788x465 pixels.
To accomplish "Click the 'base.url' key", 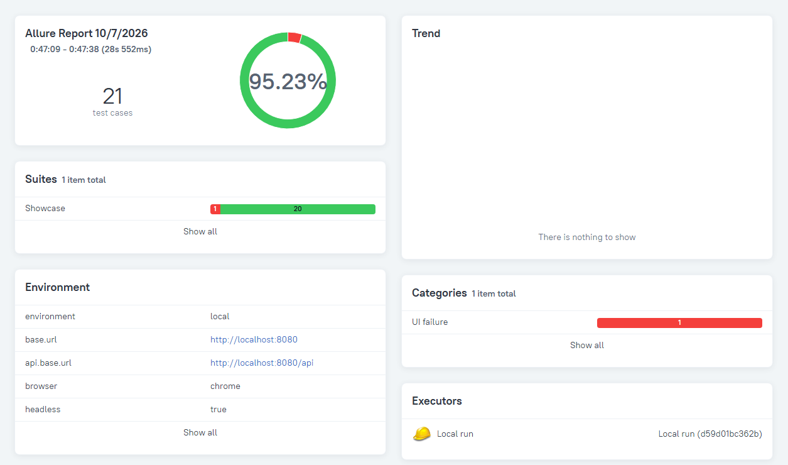I will pos(41,339).
